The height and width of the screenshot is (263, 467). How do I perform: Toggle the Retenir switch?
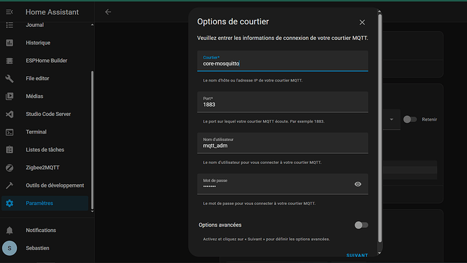point(410,119)
